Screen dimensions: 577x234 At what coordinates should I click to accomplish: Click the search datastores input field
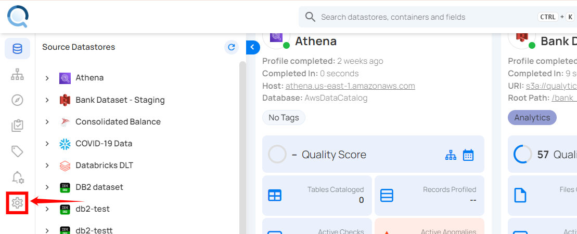[x=427, y=17]
